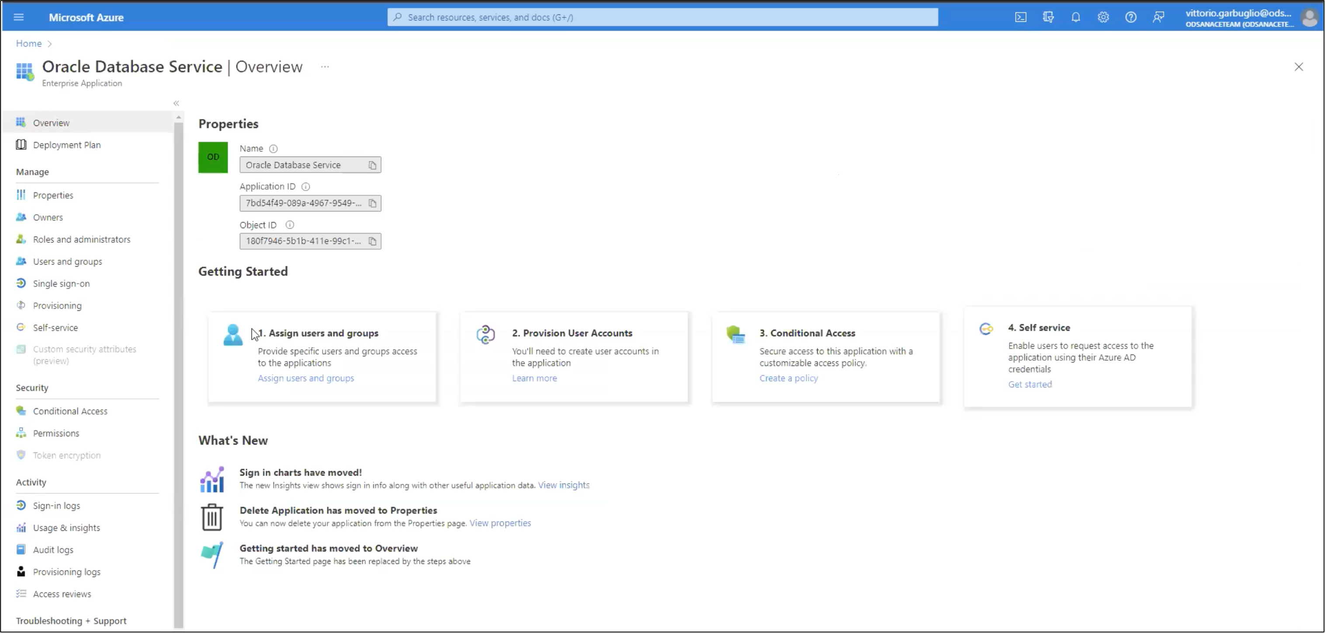
Task: Copy the Application ID value
Action: pos(373,203)
